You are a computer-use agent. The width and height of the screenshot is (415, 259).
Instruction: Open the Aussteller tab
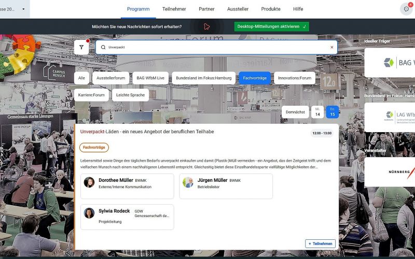click(239, 9)
